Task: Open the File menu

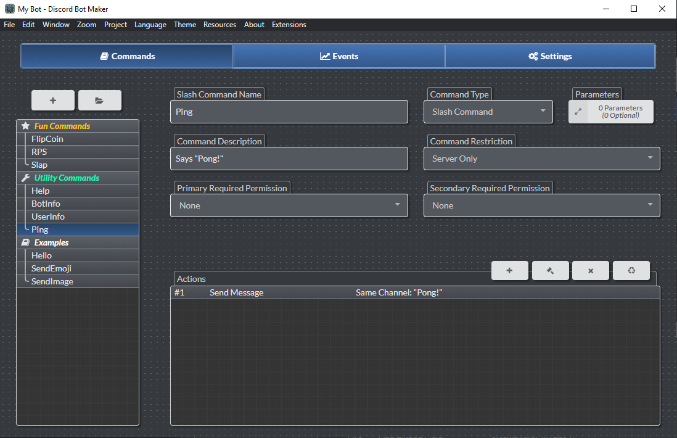Action: click(9, 25)
